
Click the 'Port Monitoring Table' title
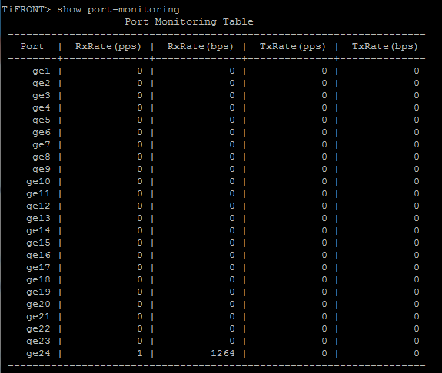click(x=189, y=22)
